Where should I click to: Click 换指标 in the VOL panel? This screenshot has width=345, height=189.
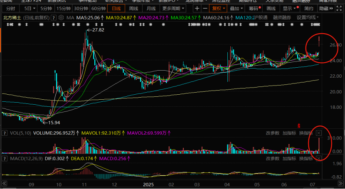click(306, 133)
